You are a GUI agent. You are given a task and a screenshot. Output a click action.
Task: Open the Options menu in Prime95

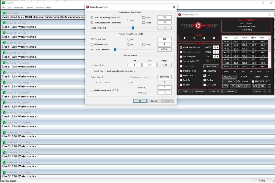[29, 7]
